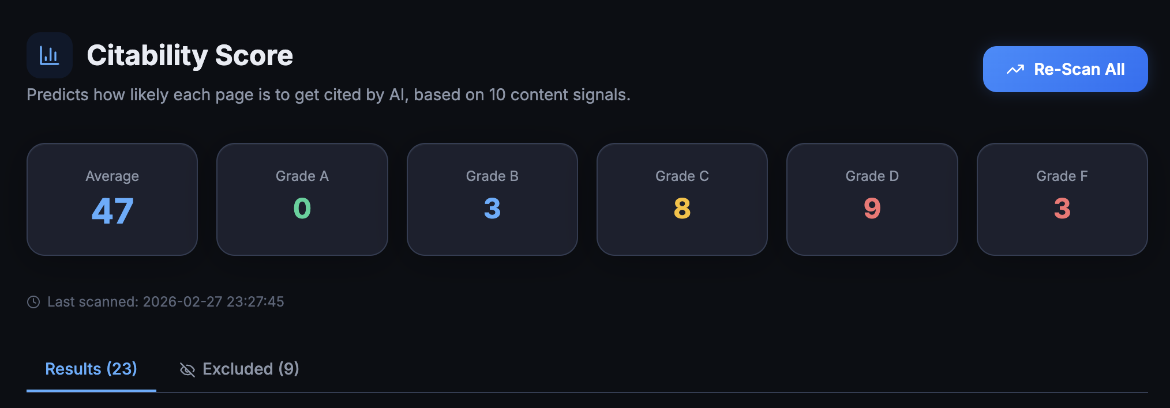Screen dimensions: 1170x408
Task: Switch to the Results (23) tab
Action: coord(90,369)
